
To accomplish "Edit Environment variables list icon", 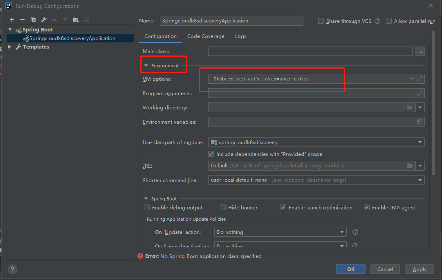I will [419, 122].
